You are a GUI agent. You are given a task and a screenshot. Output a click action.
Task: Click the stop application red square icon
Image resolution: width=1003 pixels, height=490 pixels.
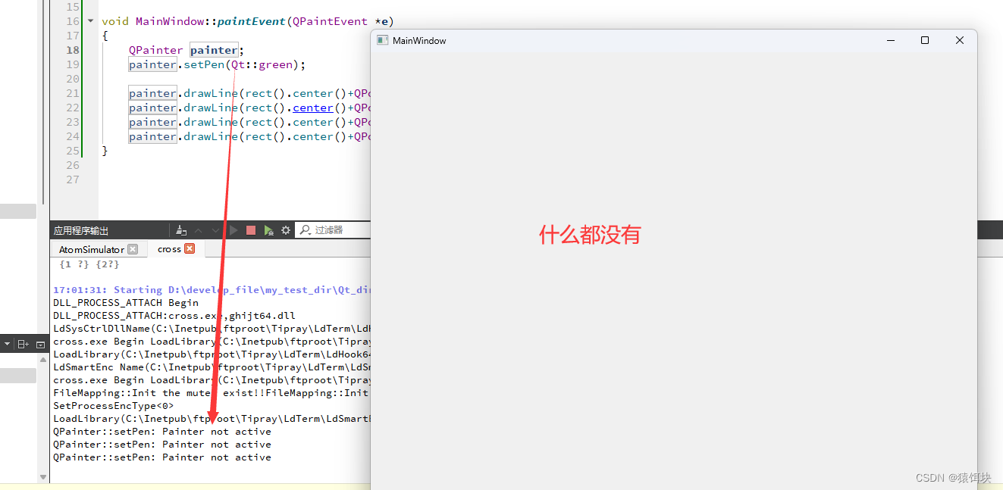pos(250,229)
